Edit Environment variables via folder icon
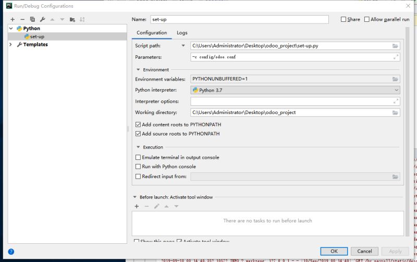This screenshot has width=417, height=262. (395, 79)
